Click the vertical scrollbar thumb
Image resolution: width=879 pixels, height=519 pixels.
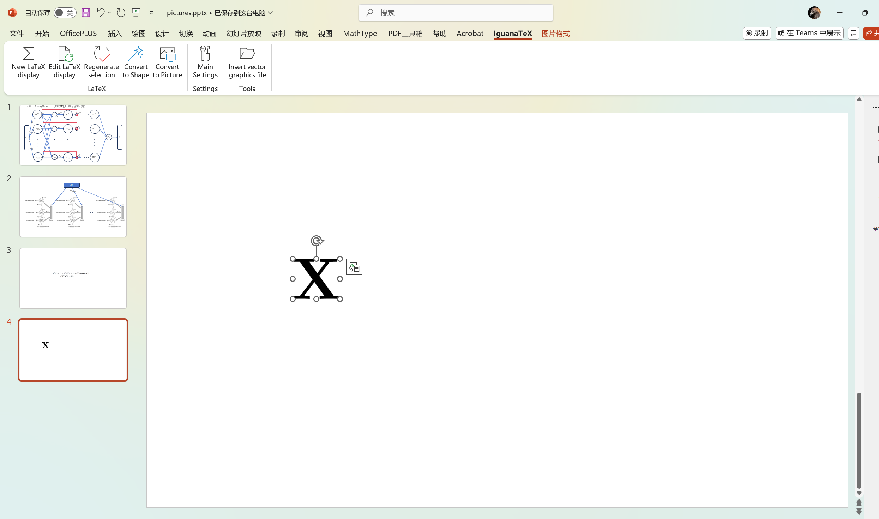[x=859, y=440]
